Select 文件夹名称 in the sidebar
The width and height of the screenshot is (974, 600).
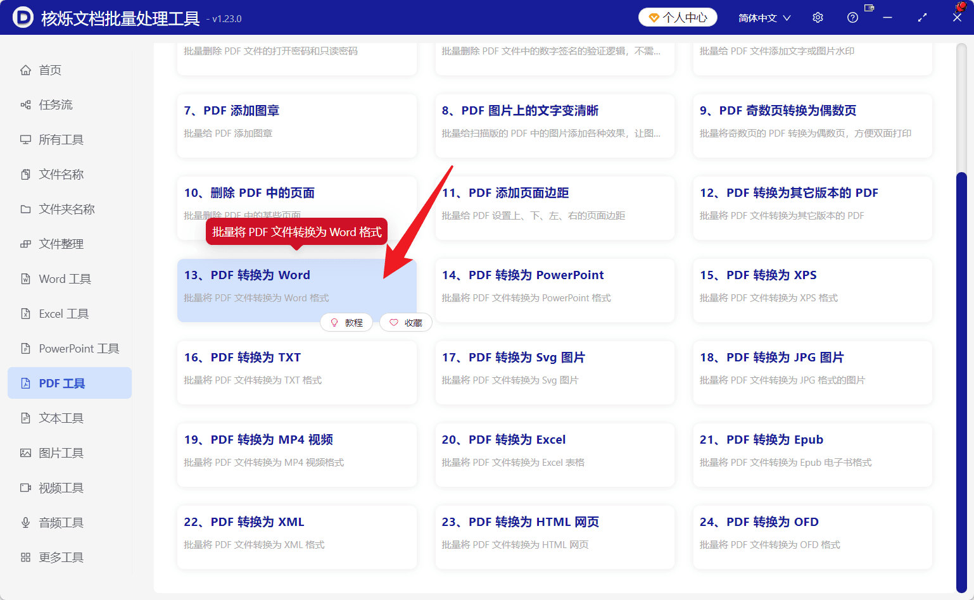[x=70, y=209]
